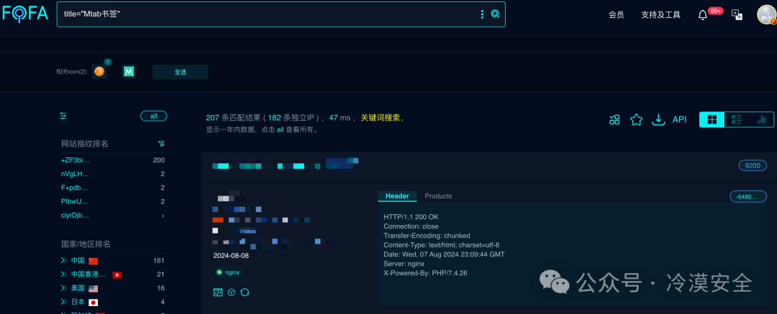The image size is (777, 314).
Task: Open the user avatar profile
Action: tap(767, 14)
